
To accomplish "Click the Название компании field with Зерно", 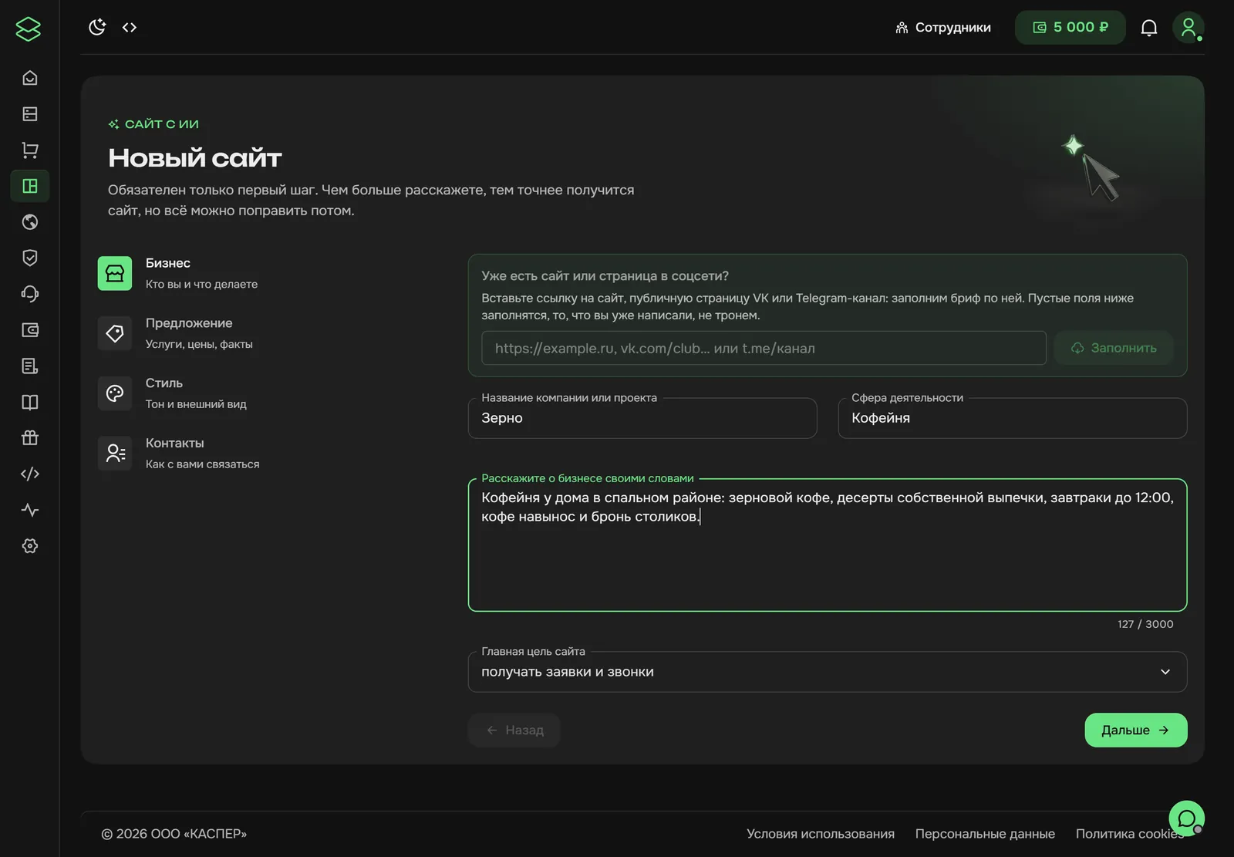I will click(x=642, y=418).
